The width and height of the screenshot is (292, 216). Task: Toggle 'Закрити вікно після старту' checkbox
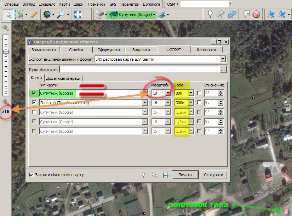pyautogui.click(x=32, y=175)
